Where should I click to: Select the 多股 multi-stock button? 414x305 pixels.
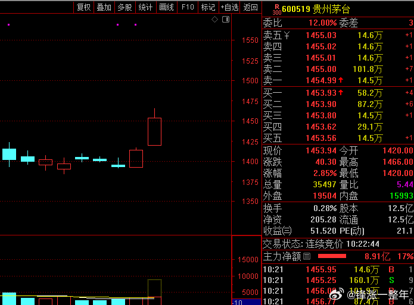[x=125, y=7]
